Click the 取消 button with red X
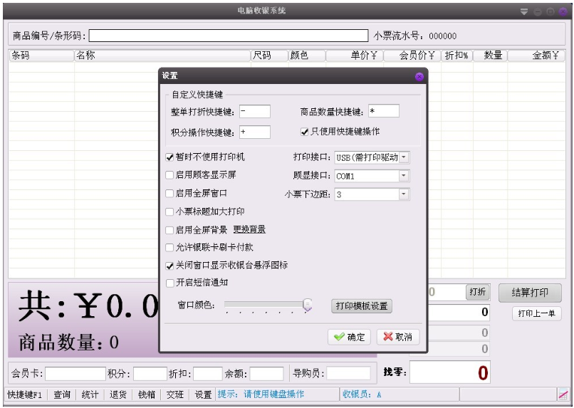This screenshot has width=574, height=408. pyautogui.click(x=397, y=337)
